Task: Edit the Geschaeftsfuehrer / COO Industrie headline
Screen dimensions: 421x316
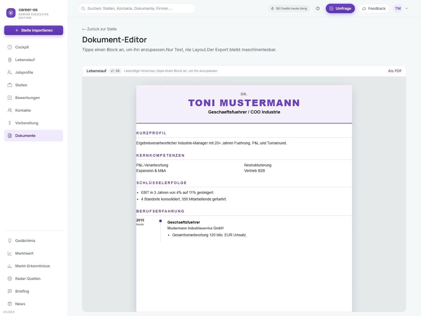Action: tap(244, 112)
